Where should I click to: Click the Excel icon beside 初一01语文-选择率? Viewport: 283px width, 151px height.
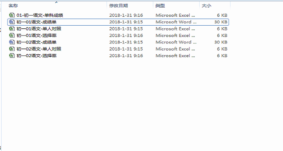coord(11,35)
